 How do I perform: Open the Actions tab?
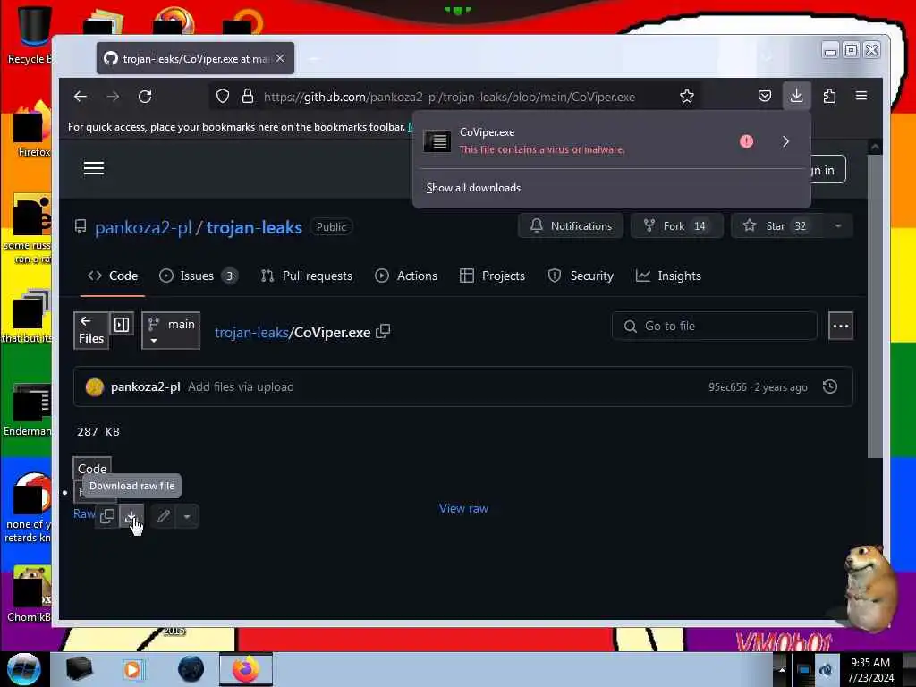pyautogui.click(x=406, y=276)
